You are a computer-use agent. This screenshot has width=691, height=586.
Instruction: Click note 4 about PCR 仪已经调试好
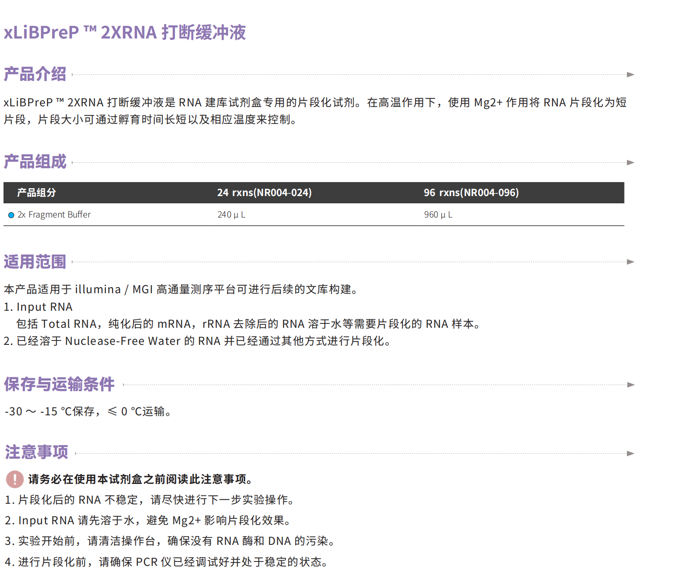(167, 562)
